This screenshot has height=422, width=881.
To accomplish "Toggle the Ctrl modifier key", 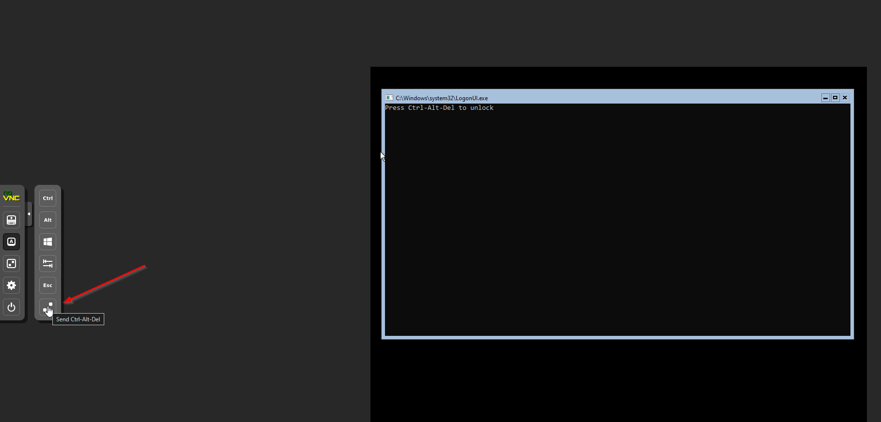I will [48, 198].
